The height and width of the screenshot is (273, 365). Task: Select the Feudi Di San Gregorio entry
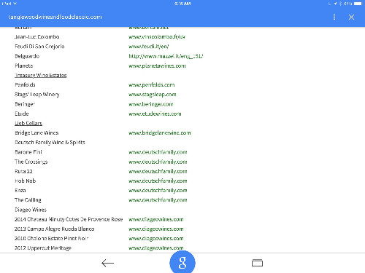pyautogui.click(x=39, y=47)
